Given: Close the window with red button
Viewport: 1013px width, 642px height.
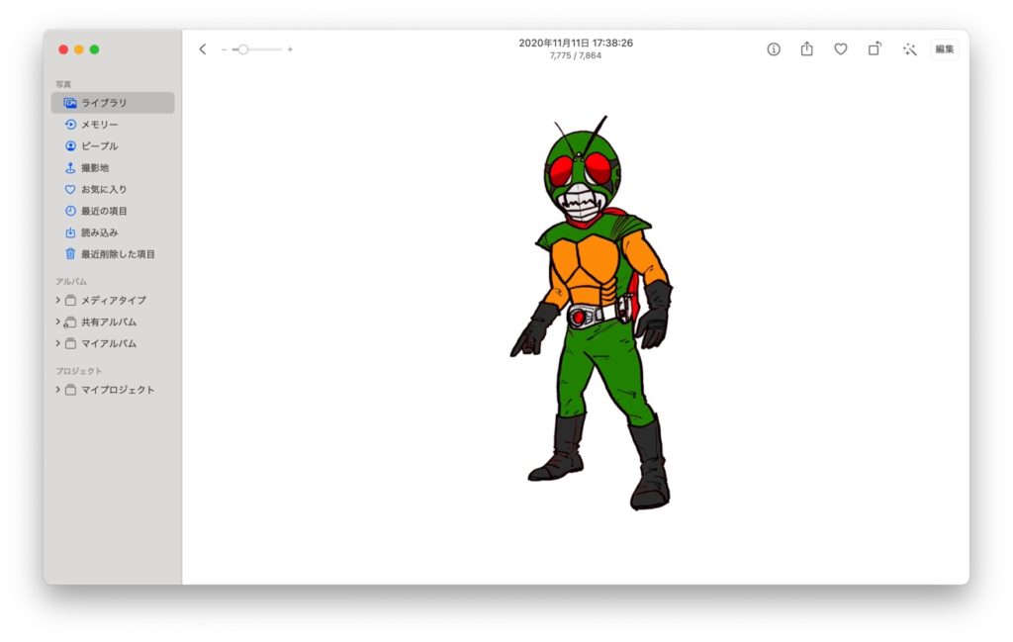Looking at the screenshot, I should (x=63, y=49).
